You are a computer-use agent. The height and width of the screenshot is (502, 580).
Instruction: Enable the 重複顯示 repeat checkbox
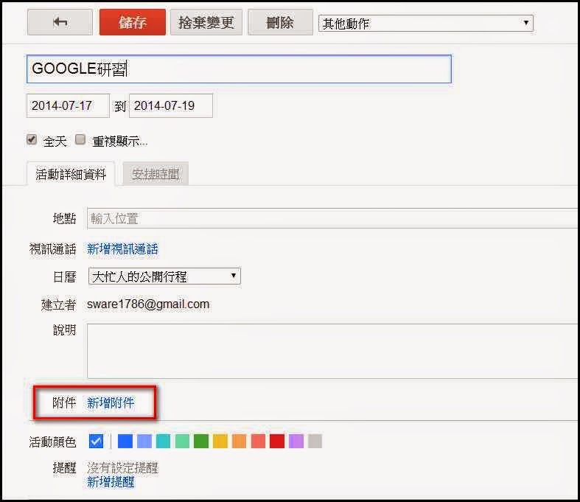pos(80,140)
